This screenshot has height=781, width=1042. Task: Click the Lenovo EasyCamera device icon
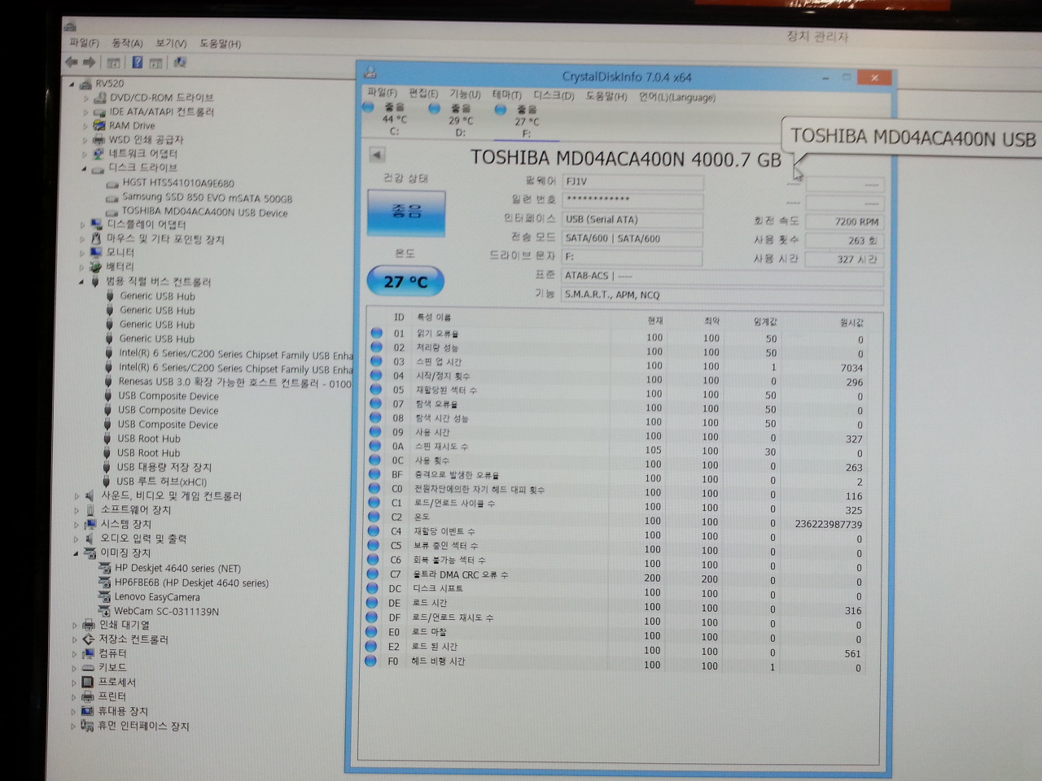point(104,596)
